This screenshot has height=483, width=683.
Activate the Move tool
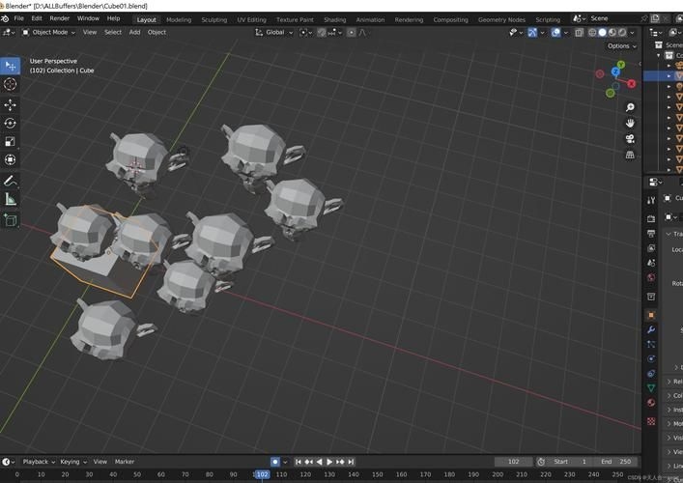pos(11,104)
